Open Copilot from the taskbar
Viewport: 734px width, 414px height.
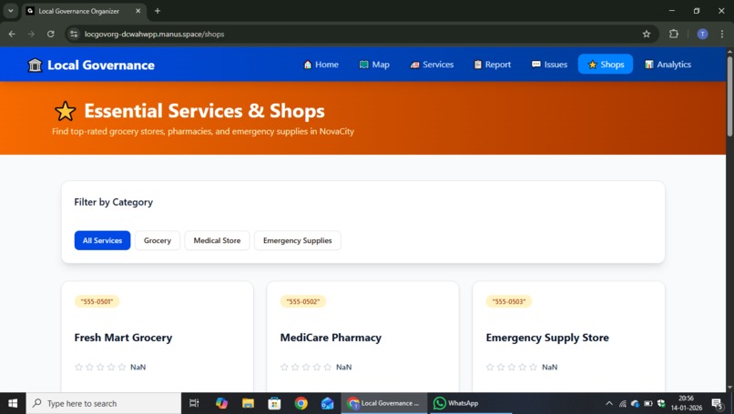[x=221, y=403]
